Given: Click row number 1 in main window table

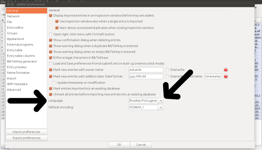Looking at the screenshot, I should tap(2, 25).
